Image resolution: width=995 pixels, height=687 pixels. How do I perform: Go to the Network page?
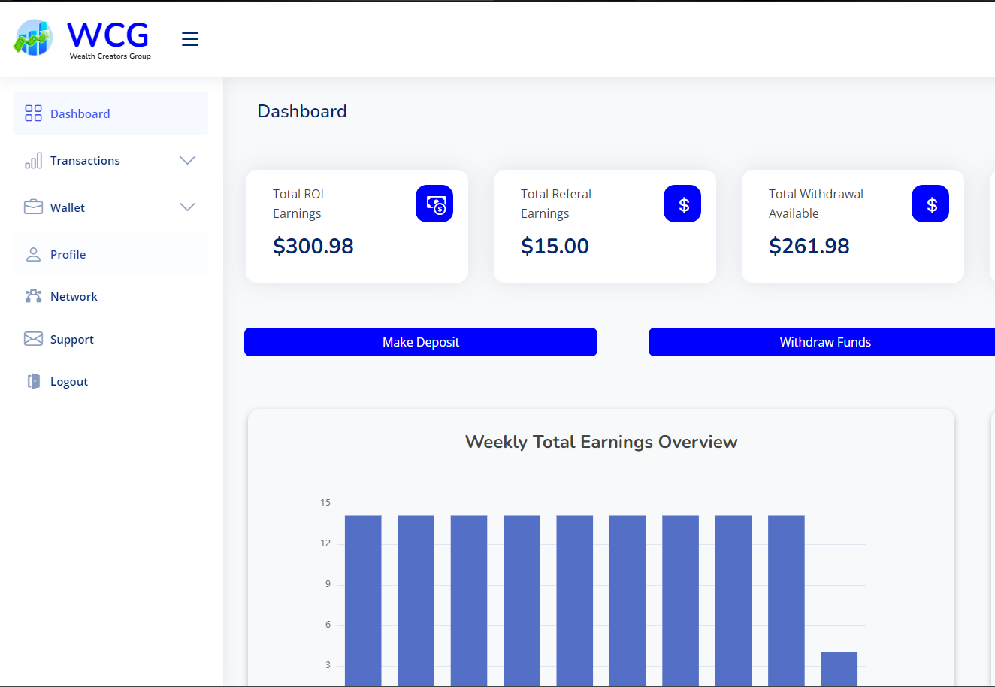(x=110, y=296)
